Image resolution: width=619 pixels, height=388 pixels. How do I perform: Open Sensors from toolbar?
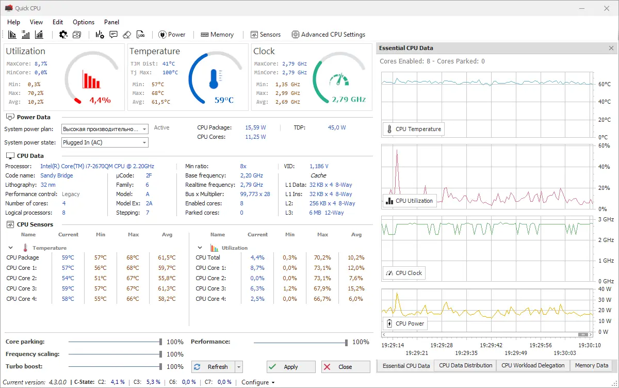(266, 35)
